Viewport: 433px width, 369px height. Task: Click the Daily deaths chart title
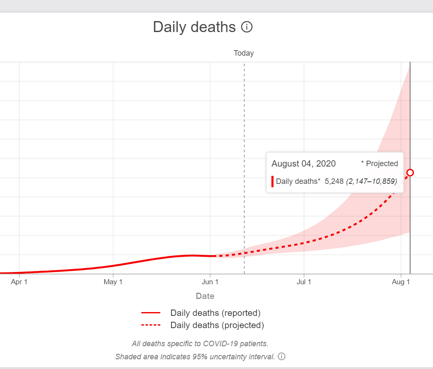click(194, 27)
